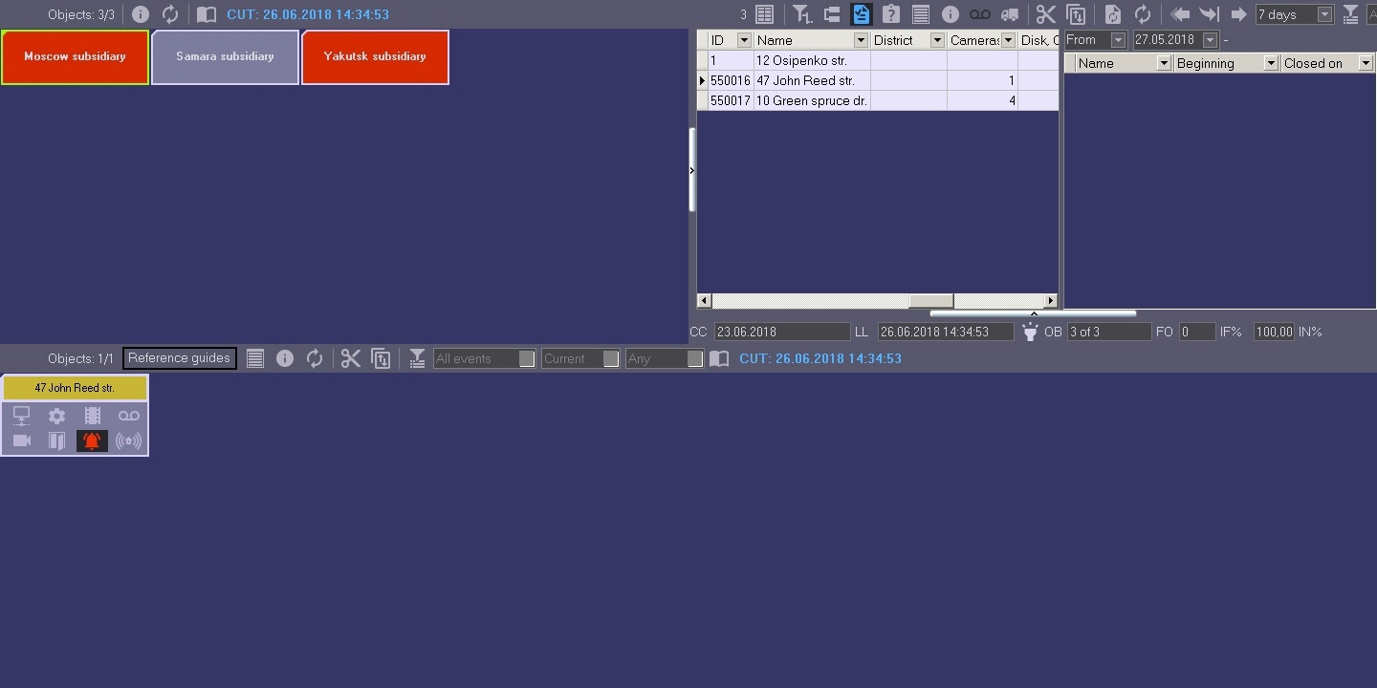Toggle the question mark document icon
The height and width of the screenshot is (688, 1377).
click(891, 14)
